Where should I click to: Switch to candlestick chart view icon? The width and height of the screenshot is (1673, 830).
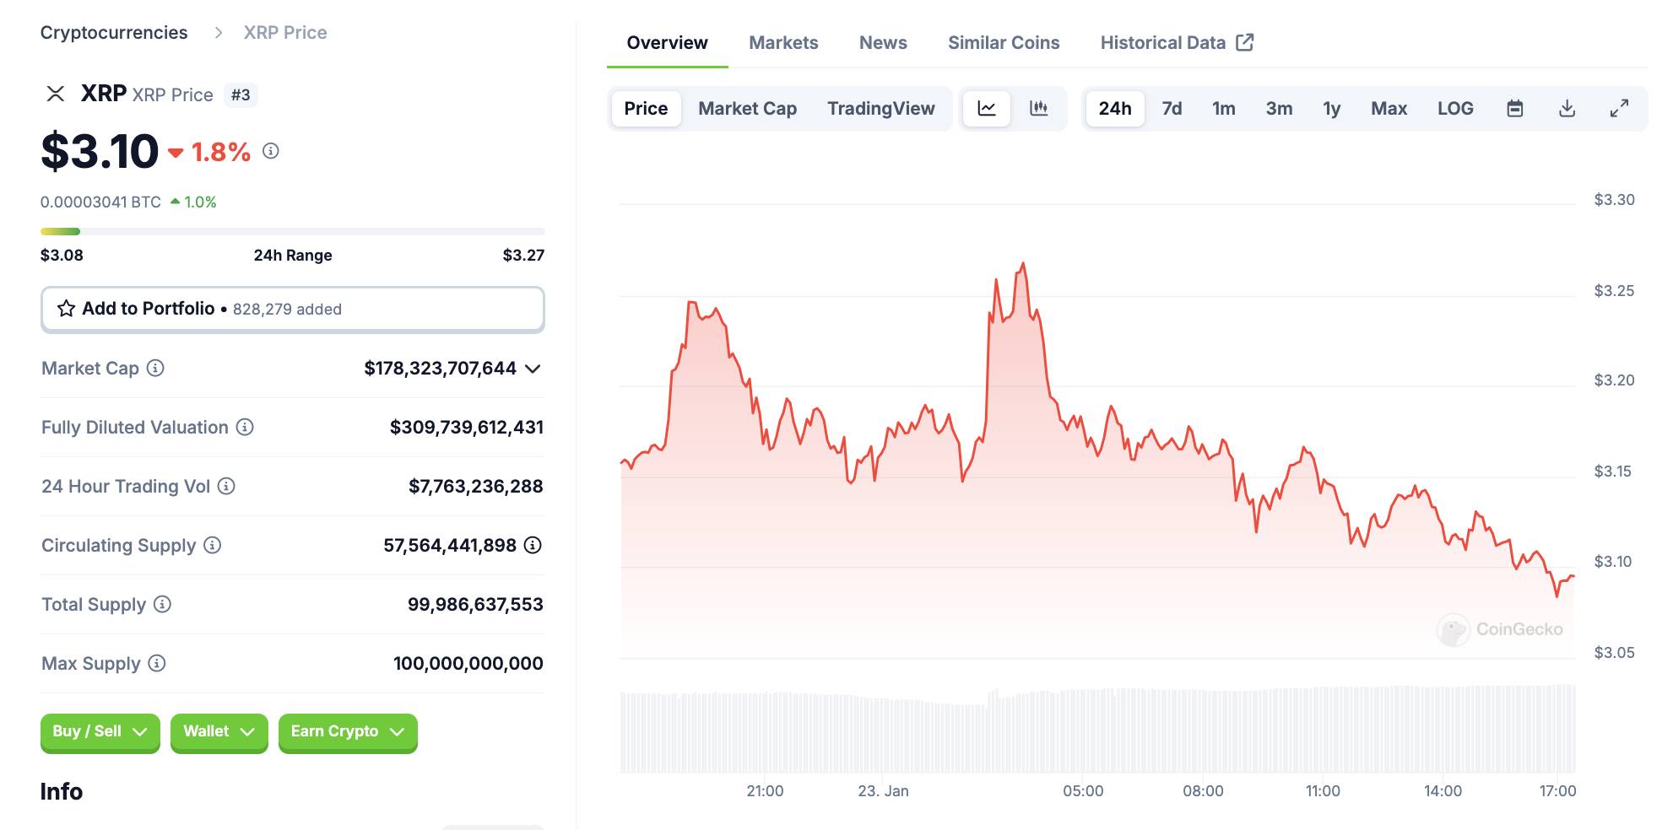click(1039, 108)
